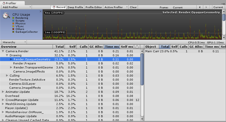Toggle the Others chart legend item
The image size is (226, 122).
(18, 29)
